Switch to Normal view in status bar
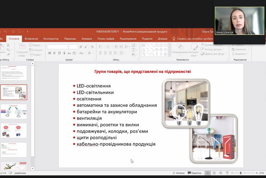This screenshot has height=178, width=266. [208, 173]
